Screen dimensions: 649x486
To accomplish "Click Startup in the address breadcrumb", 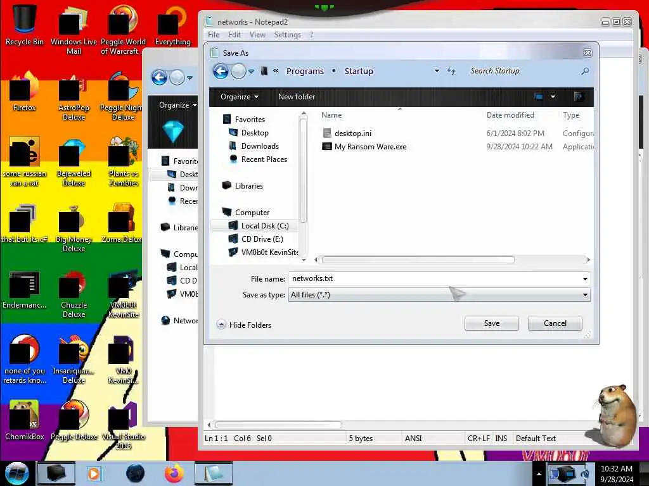I will click(x=359, y=71).
